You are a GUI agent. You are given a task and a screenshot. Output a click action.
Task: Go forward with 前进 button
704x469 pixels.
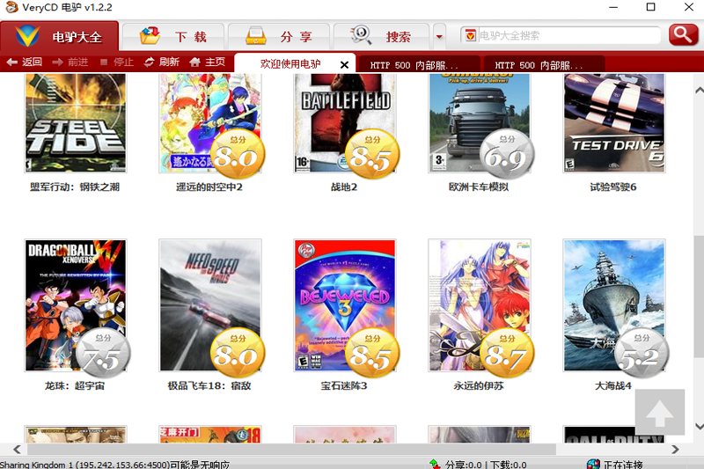pyautogui.click(x=70, y=62)
